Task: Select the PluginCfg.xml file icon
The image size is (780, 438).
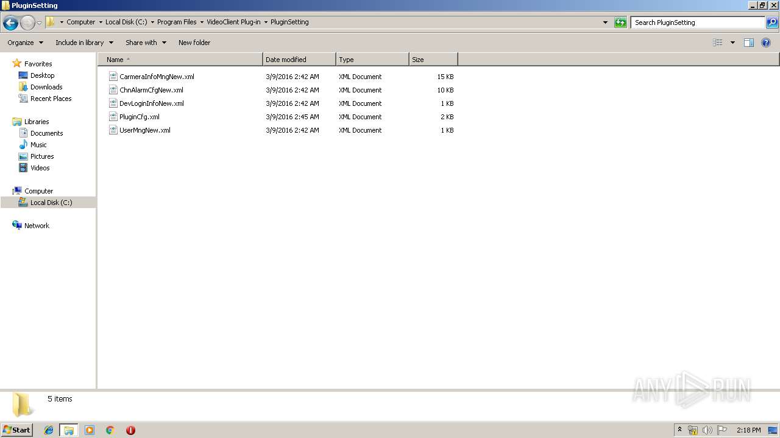Action: [x=113, y=117]
